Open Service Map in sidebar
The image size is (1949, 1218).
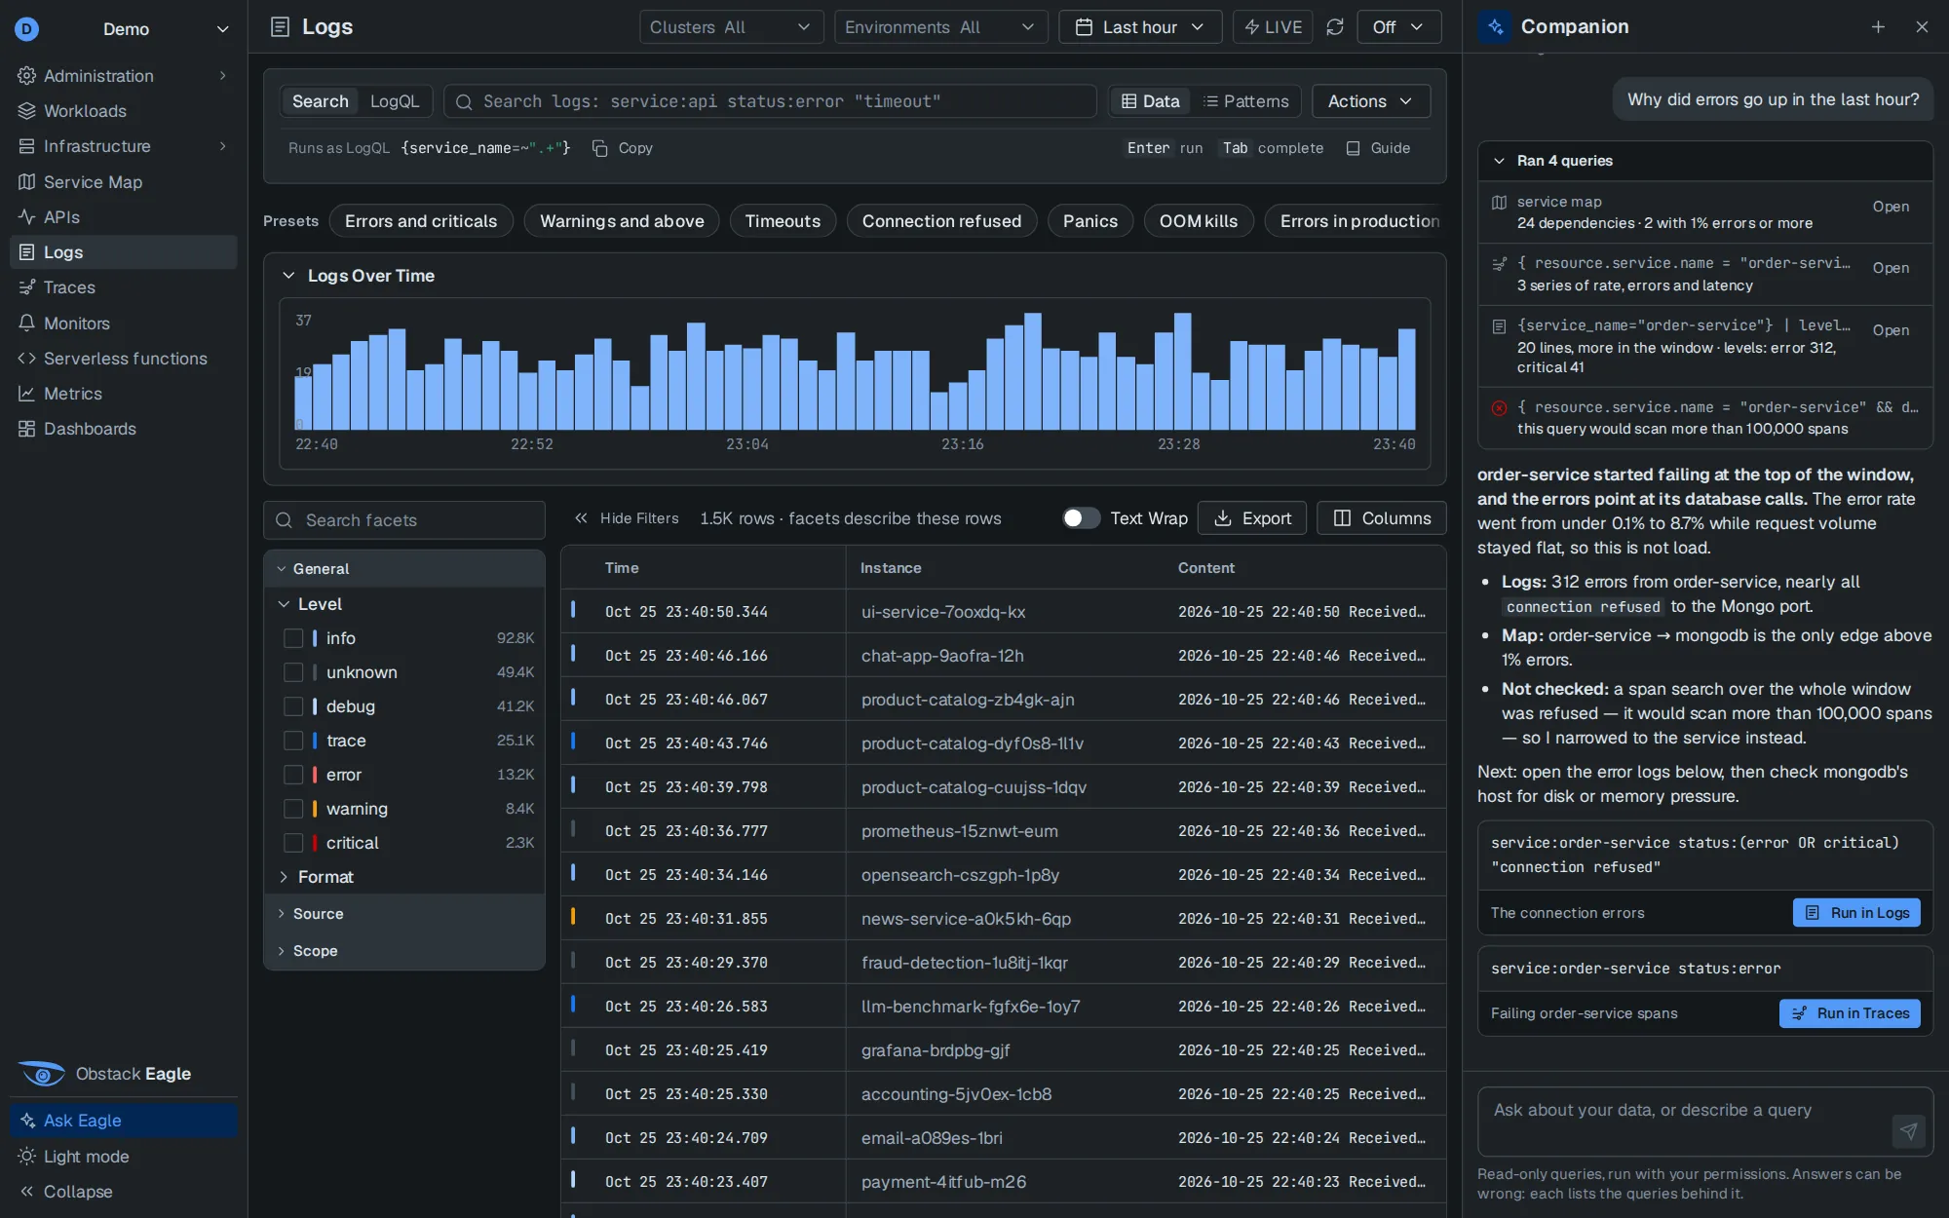(124, 182)
